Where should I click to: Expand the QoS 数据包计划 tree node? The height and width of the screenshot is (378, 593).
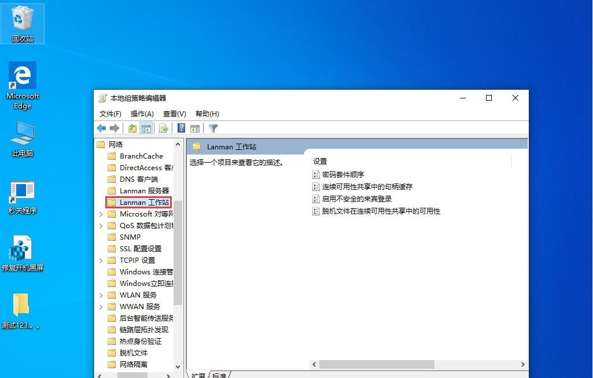[x=101, y=226]
